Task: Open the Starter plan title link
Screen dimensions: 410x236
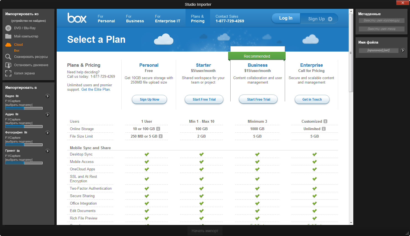Action: click(x=203, y=65)
